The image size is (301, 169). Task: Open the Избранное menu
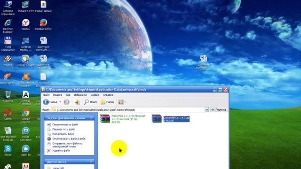[80, 95]
